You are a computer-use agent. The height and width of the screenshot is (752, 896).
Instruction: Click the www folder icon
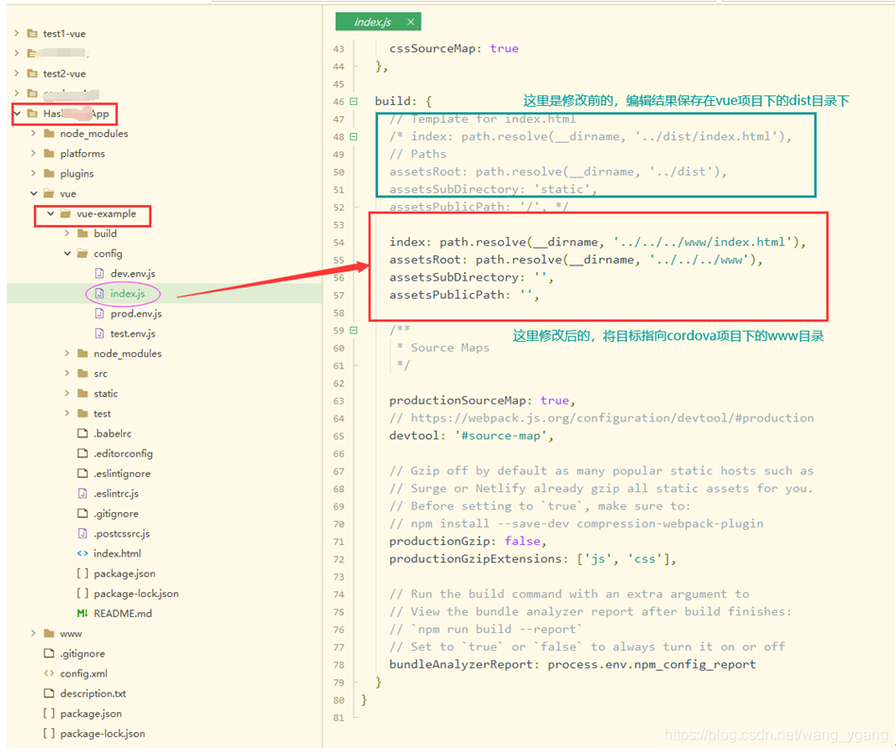49,633
